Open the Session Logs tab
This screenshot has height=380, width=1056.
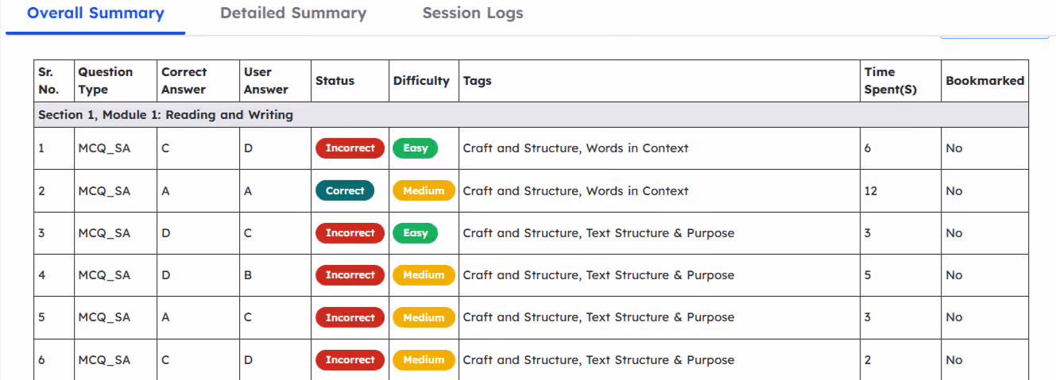coord(473,13)
